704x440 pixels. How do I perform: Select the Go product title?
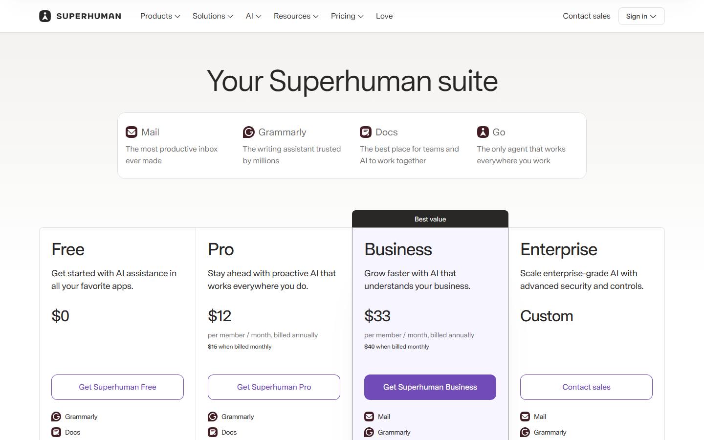(499, 132)
